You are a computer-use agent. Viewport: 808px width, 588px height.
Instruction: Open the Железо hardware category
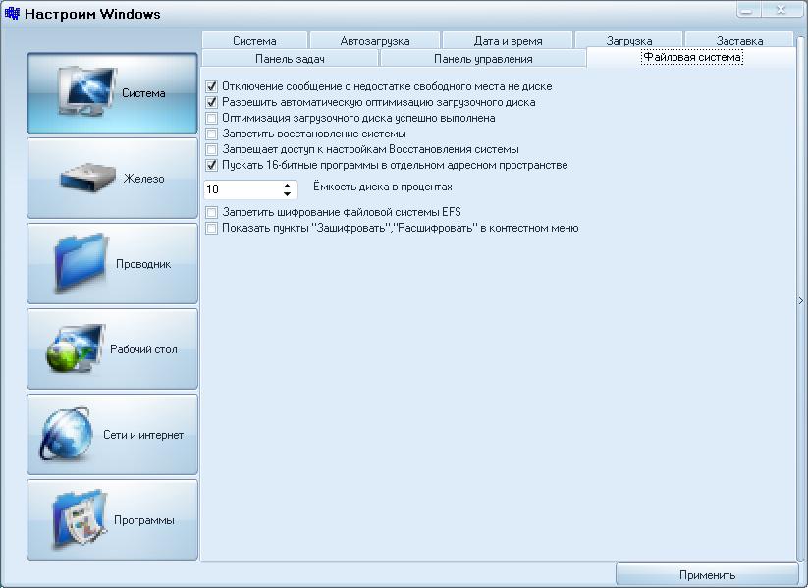(x=112, y=179)
